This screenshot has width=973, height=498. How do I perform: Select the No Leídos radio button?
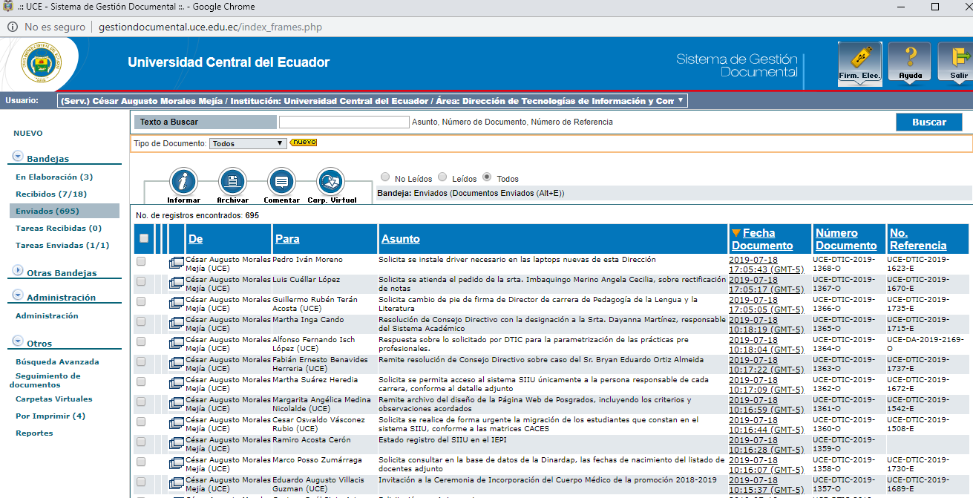pos(385,177)
